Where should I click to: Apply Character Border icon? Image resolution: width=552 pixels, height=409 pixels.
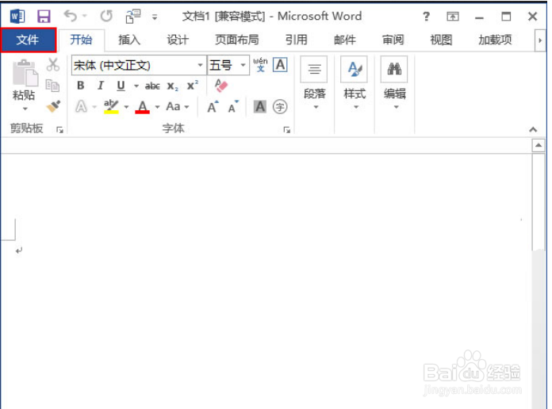tap(280, 65)
